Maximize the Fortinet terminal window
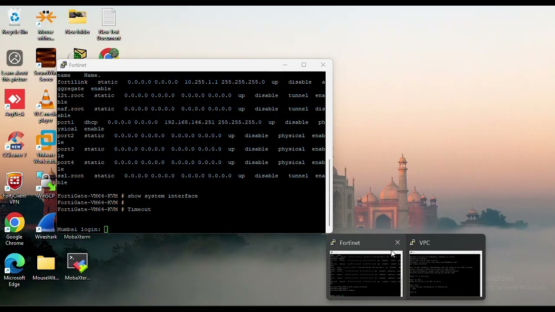Image resolution: width=555 pixels, height=312 pixels. click(304, 65)
